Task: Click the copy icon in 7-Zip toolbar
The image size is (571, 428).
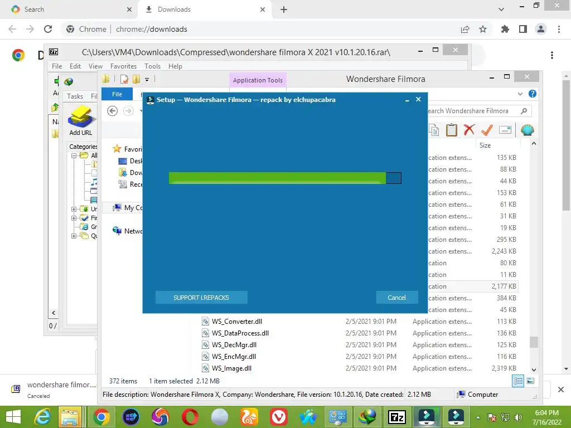Action: [434, 130]
